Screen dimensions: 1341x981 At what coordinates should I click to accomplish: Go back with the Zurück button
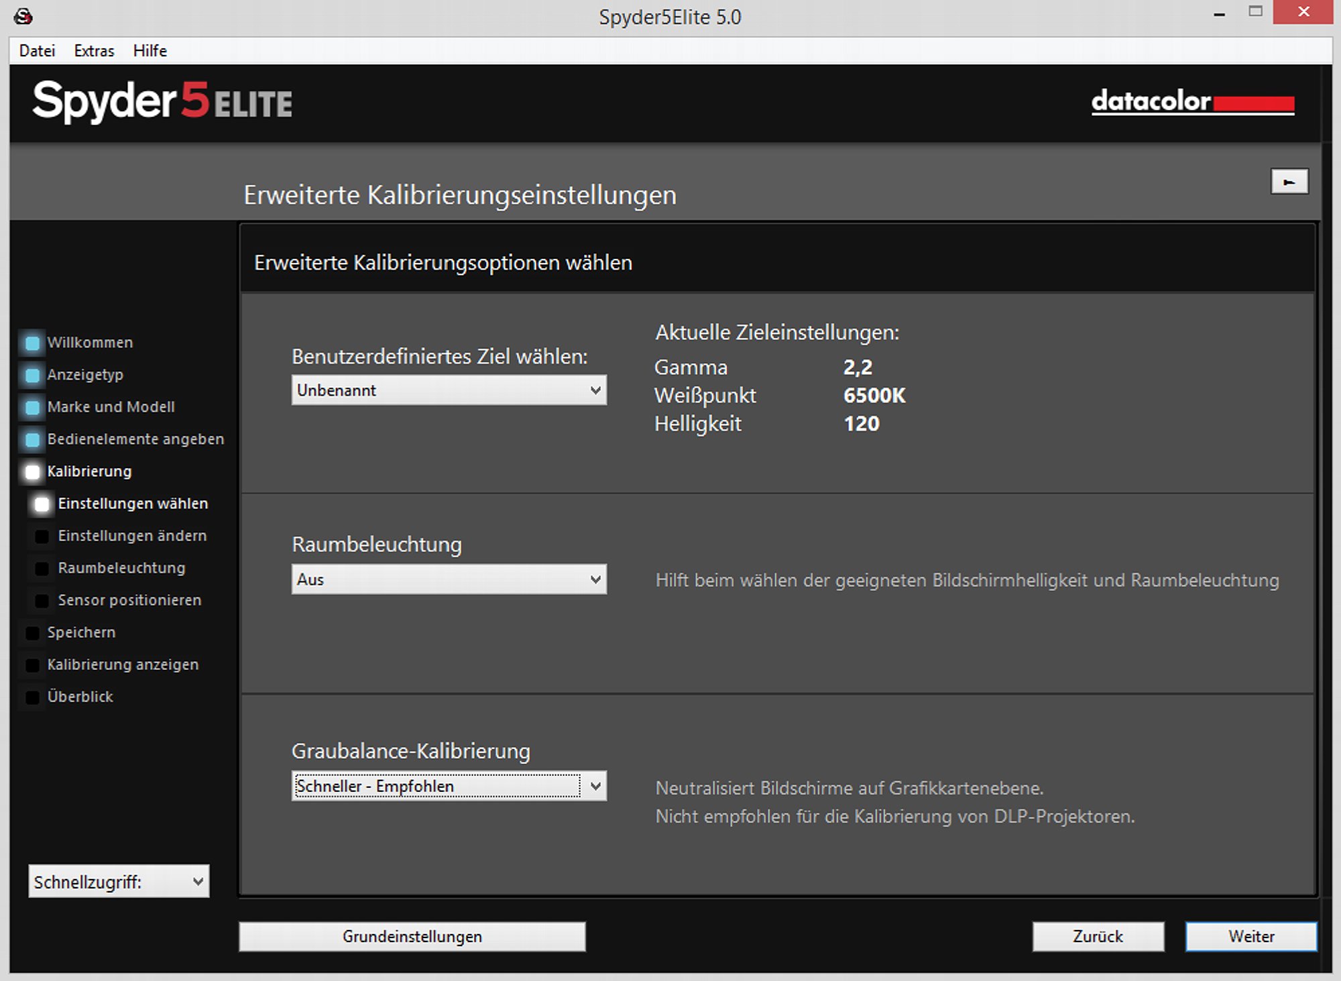point(1098,936)
